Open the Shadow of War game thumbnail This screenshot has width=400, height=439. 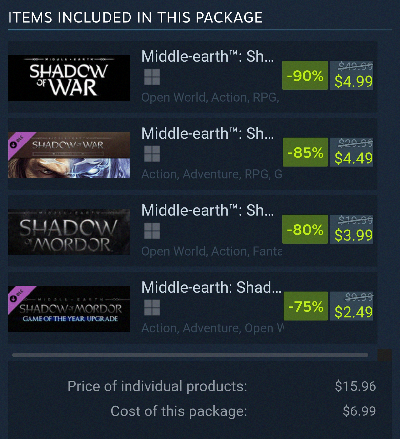coord(69,78)
